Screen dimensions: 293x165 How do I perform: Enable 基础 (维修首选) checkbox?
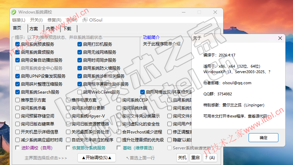[119, 148]
